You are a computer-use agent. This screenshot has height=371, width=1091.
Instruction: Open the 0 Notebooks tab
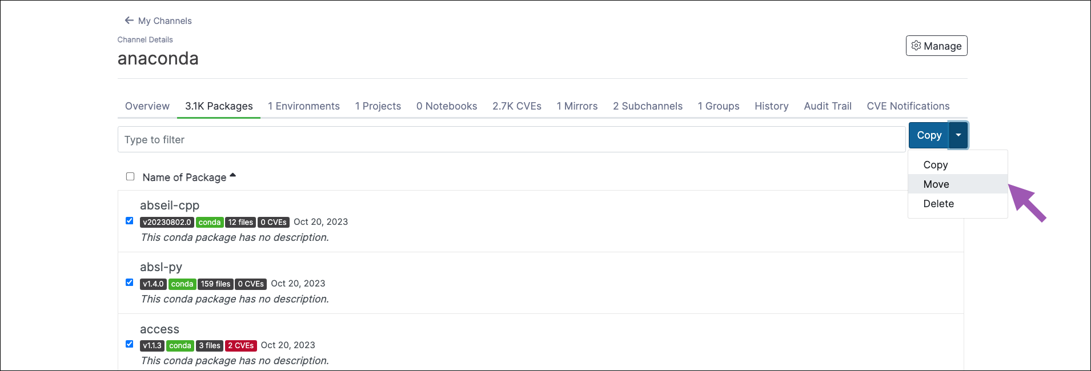[x=447, y=106]
